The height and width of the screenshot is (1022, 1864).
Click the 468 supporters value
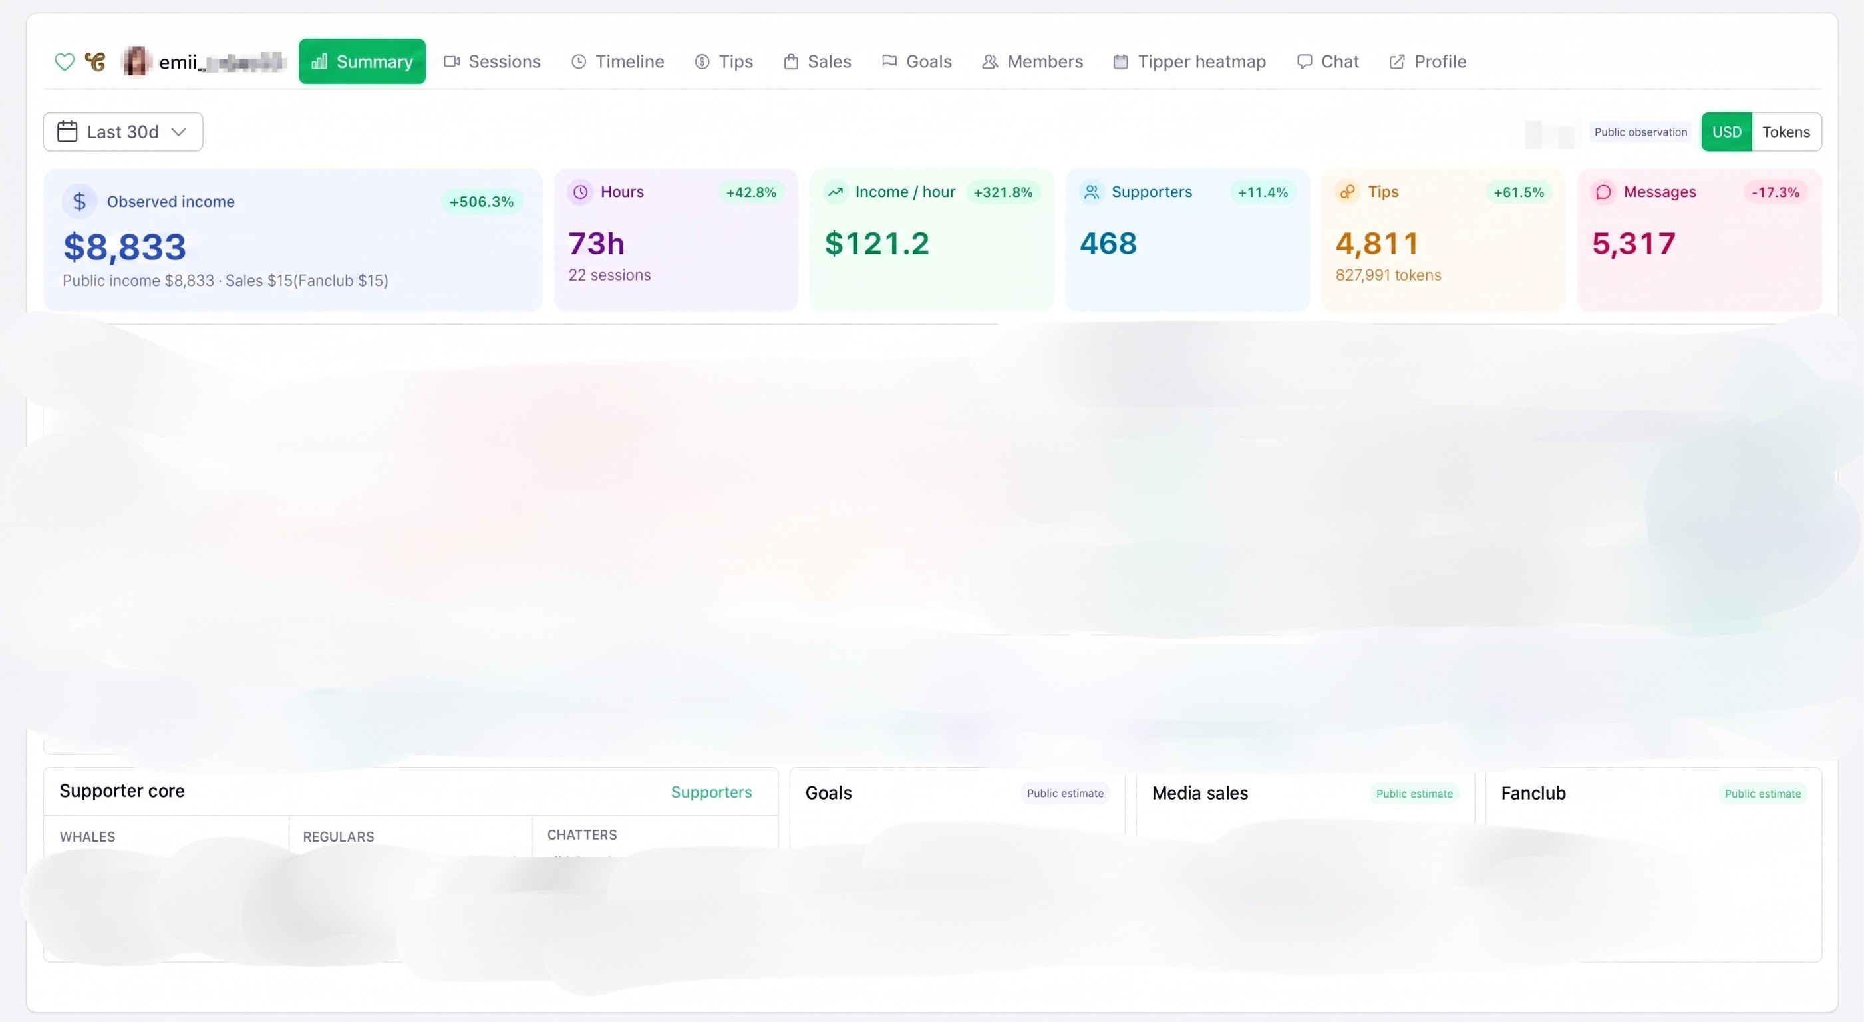coord(1108,244)
